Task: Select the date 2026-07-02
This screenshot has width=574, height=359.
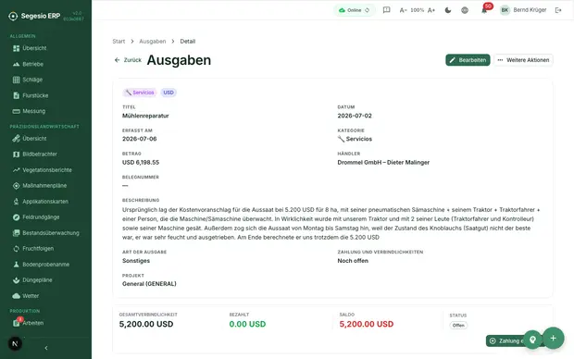Action: 355,116
